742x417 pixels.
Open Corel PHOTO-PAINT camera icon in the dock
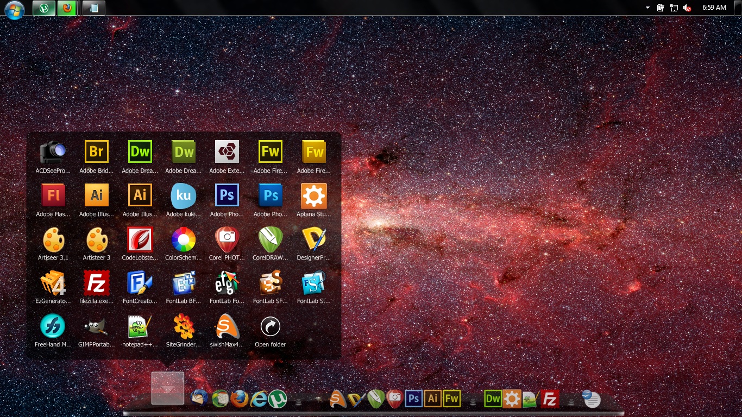tap(395, 399)
